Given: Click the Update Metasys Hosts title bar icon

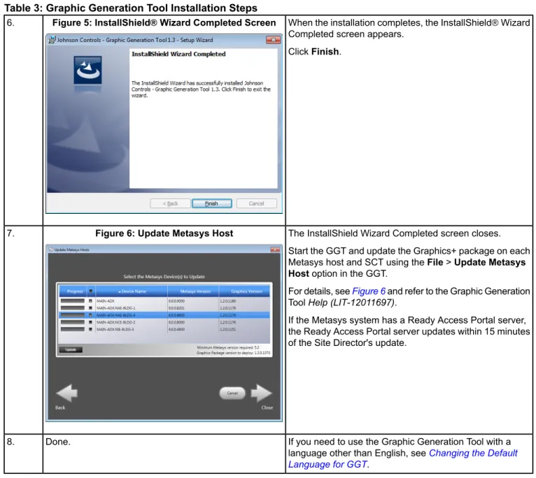Looking at the screenshot, I should (51, 249).
